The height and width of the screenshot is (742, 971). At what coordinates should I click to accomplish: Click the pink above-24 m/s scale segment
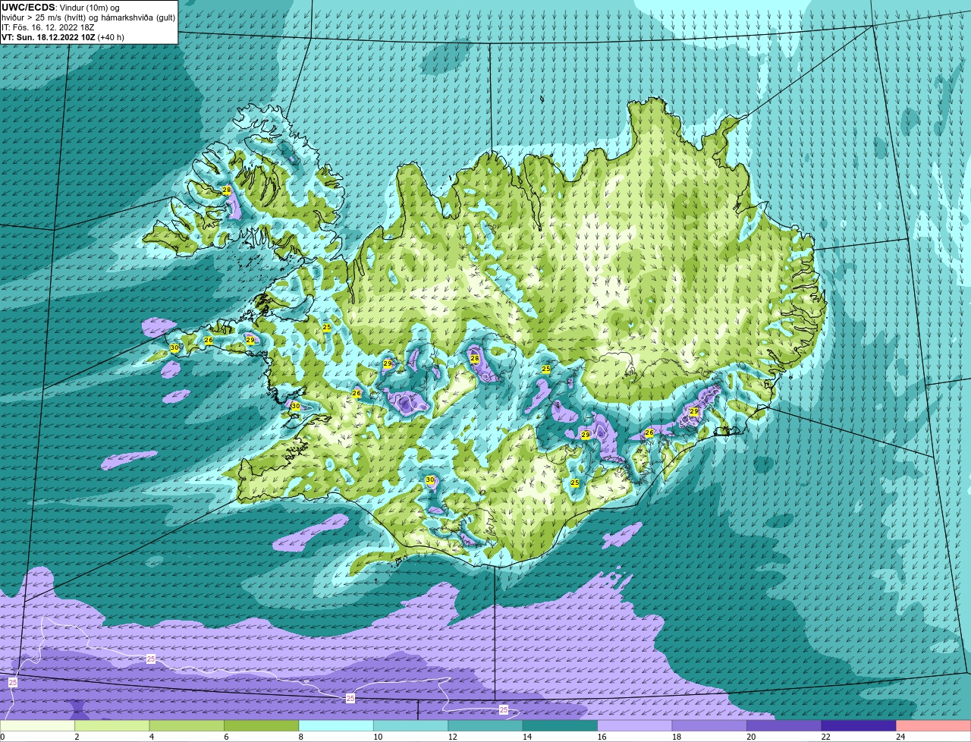click(933, 725)
